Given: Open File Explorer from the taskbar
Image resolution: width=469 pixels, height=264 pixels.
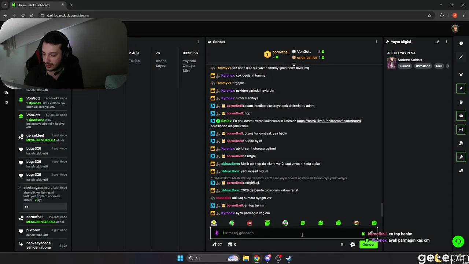Looking at the screenshot, I should (x=246, y=258).
